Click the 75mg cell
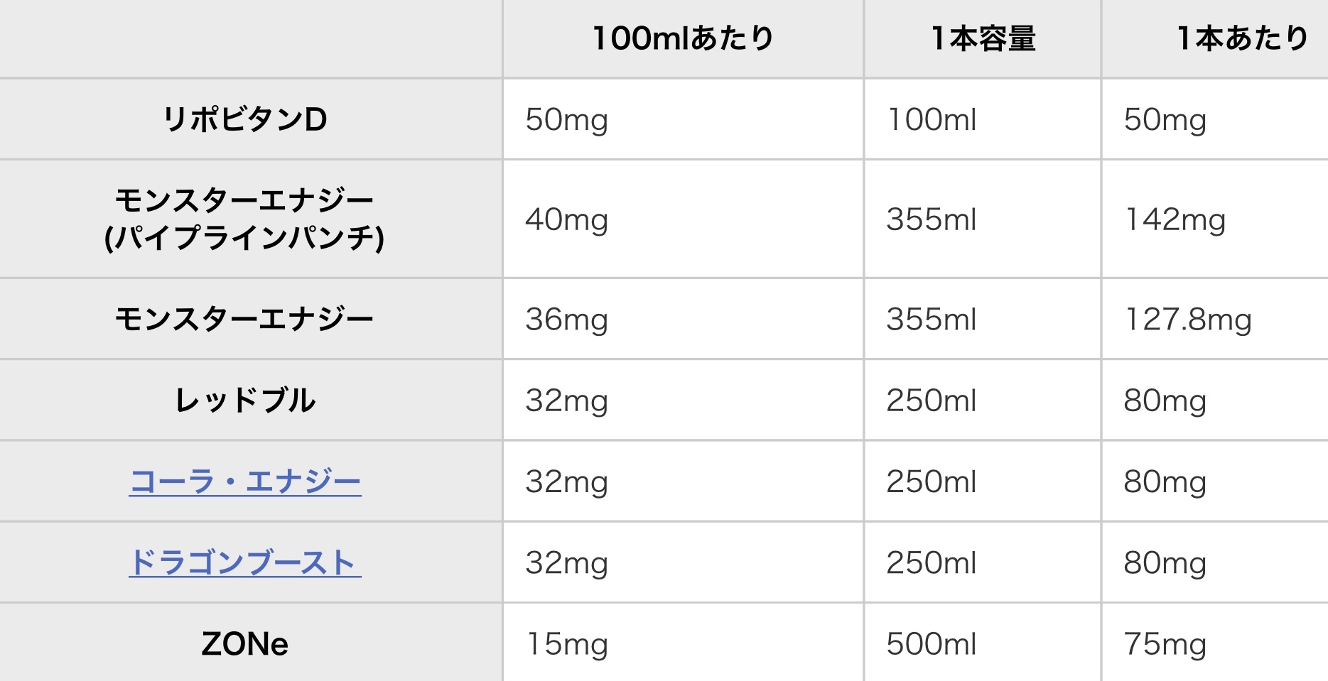The image size is (1328, 681). click(x=1165, y=644)
